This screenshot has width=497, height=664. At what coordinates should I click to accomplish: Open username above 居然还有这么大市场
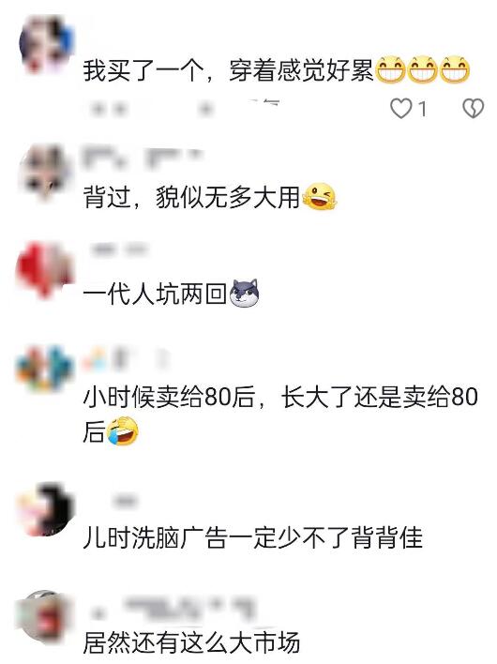click(x=173, y=609)
